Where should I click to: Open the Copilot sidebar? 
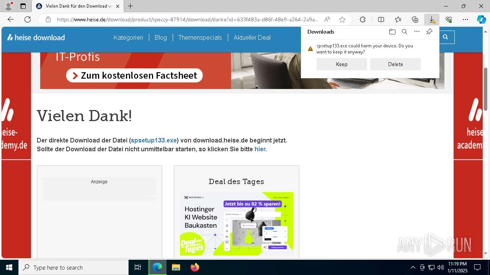point(482,19)
